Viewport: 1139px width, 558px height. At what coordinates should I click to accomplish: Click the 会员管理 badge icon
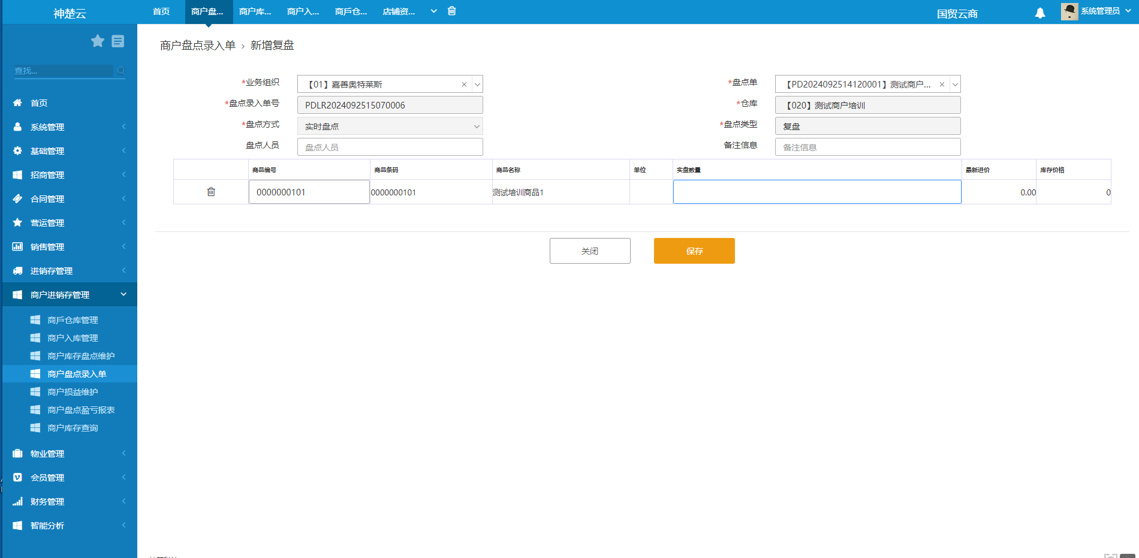[x=17, y=477]
